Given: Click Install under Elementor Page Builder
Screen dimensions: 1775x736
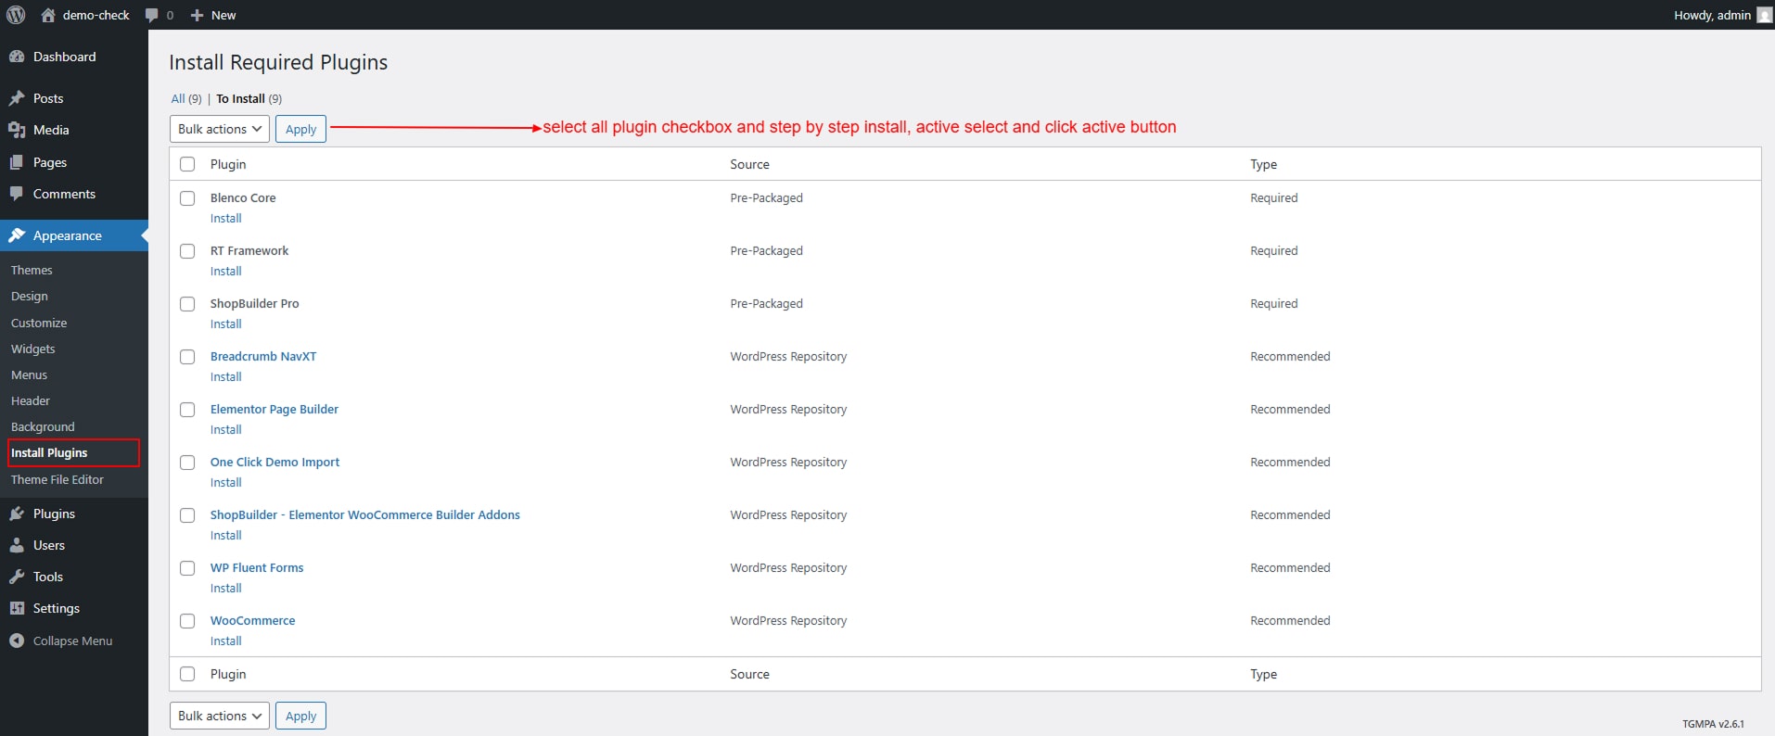Looking at the screenshot, I should click(225, 430).
